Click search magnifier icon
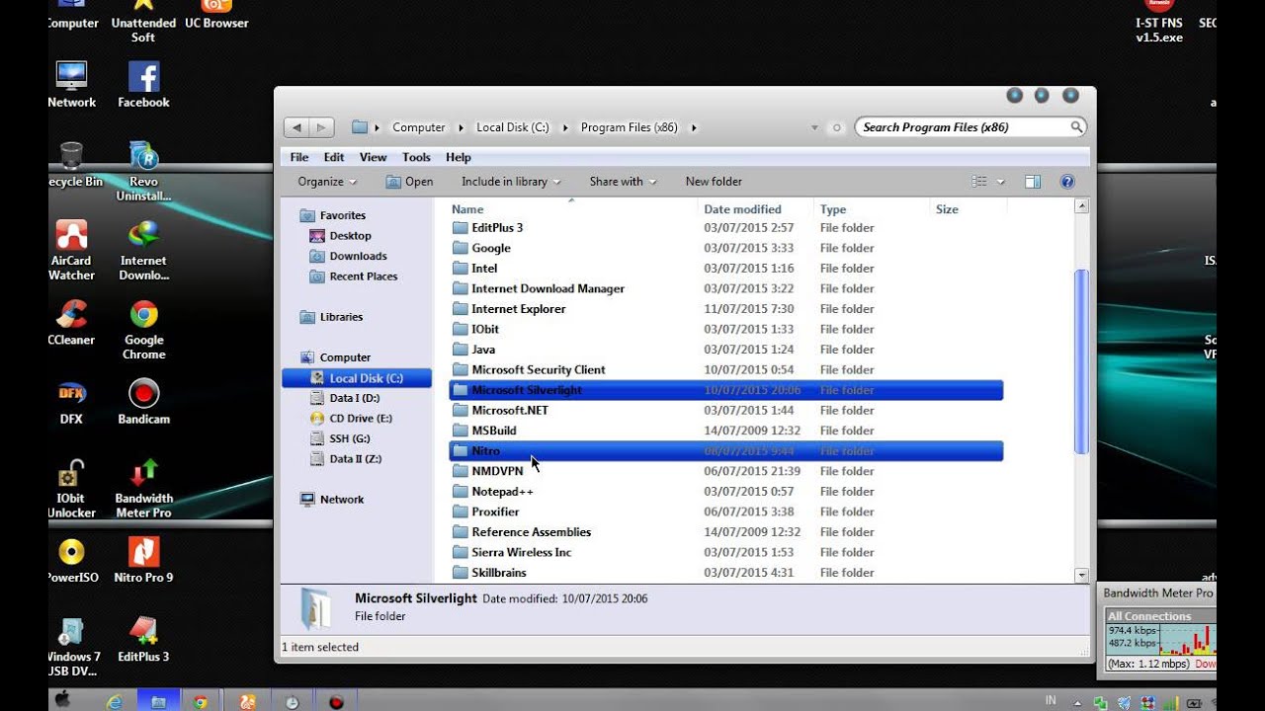Viewport: 1265px width, 711px height. [x=1076, y=127]
